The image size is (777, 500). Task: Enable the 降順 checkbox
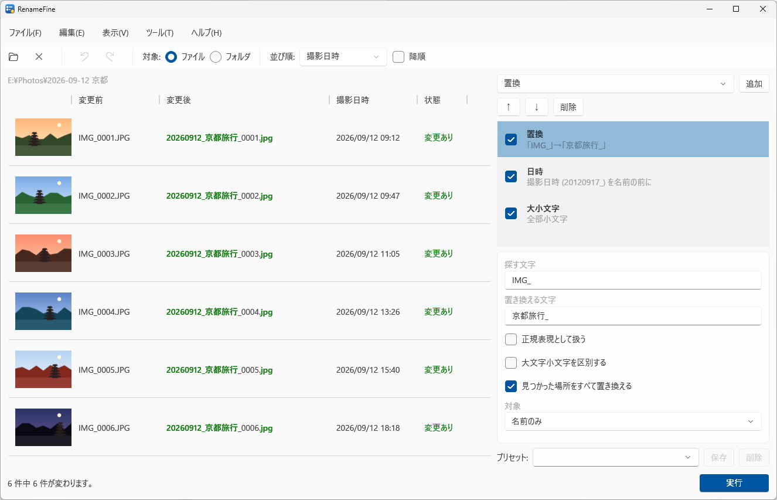pyautogui.click(x=398, y=57)
